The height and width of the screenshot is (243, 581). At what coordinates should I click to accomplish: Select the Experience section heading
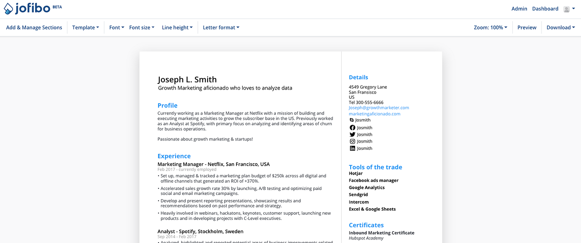(174, 156)
